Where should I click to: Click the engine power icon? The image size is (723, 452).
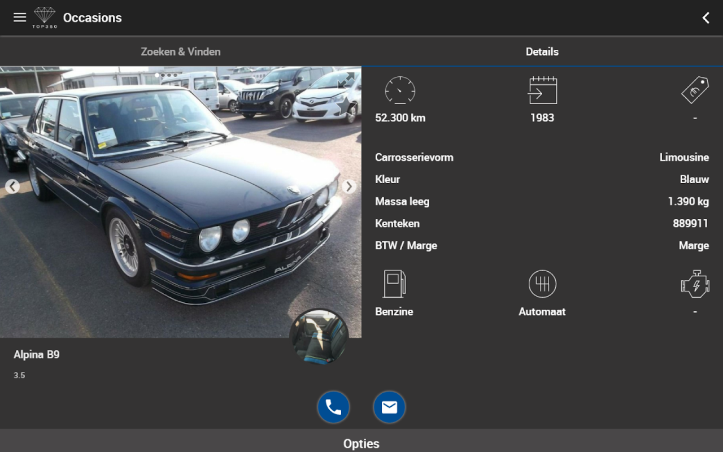(x=695, y=284)
